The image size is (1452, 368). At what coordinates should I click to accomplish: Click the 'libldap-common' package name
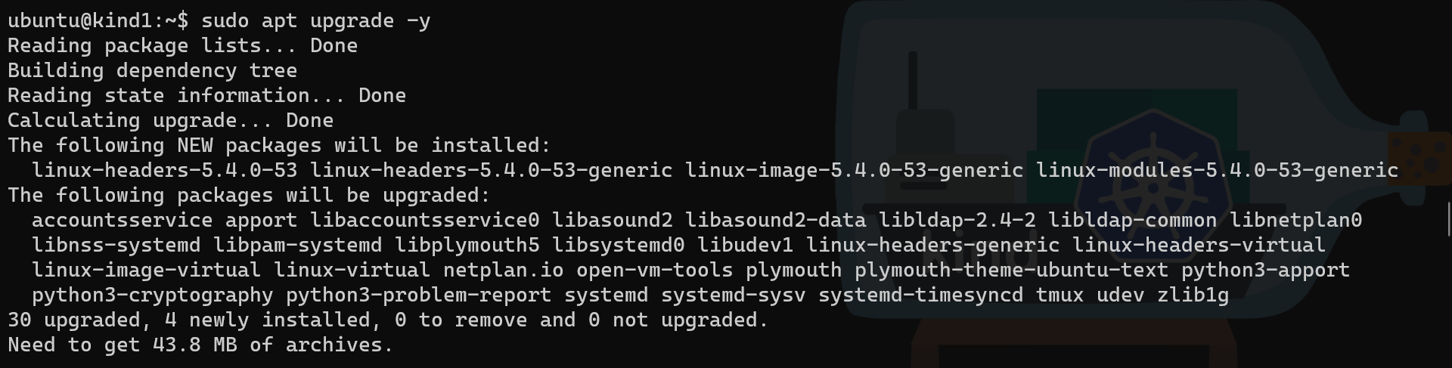click(x=1132, y=220)
